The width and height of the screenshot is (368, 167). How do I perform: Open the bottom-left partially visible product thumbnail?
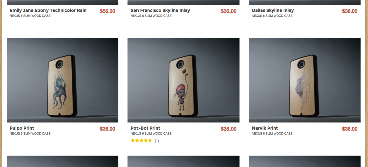click(63, 161)
